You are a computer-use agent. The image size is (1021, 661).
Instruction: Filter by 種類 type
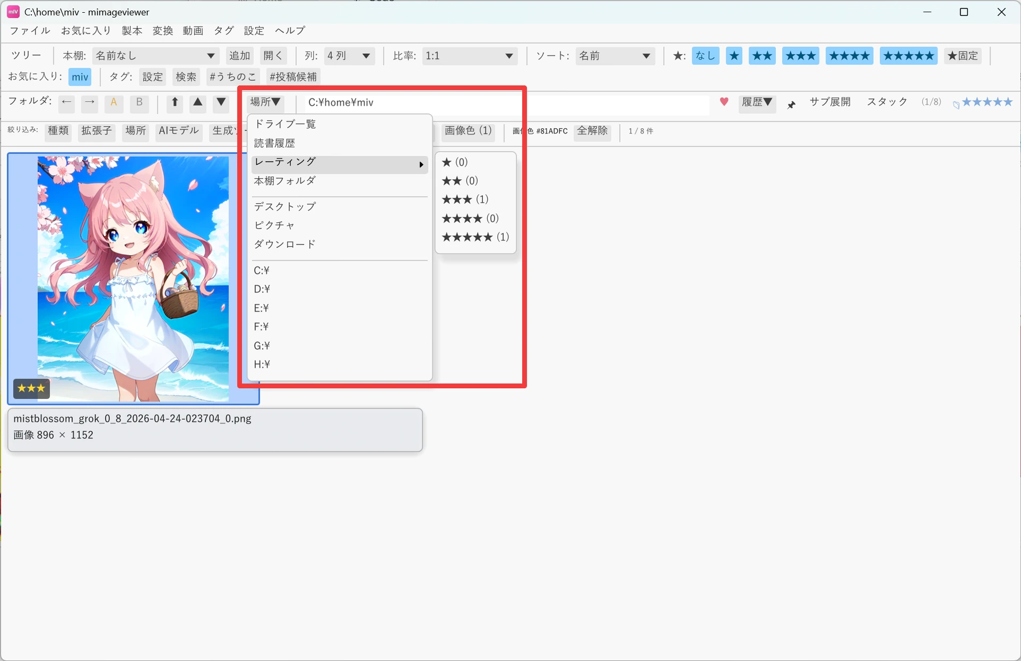tap(58, 131)
